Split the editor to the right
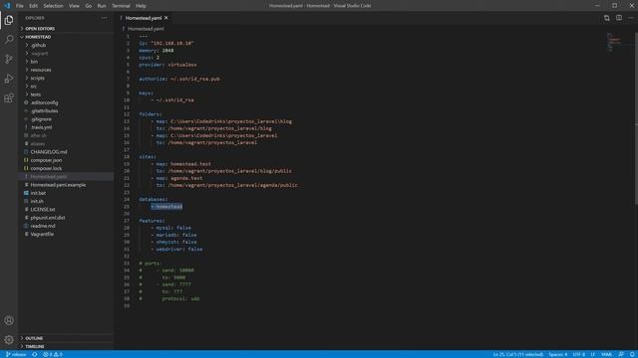 (619, 18)
